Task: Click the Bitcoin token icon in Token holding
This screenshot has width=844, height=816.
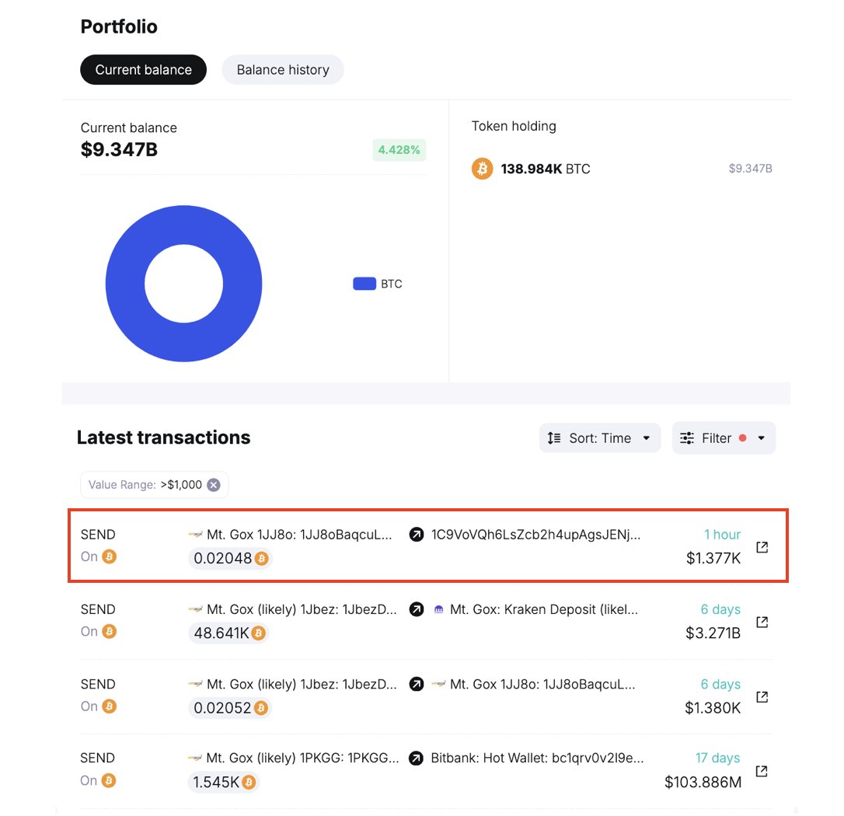Action: coord(482,169)
